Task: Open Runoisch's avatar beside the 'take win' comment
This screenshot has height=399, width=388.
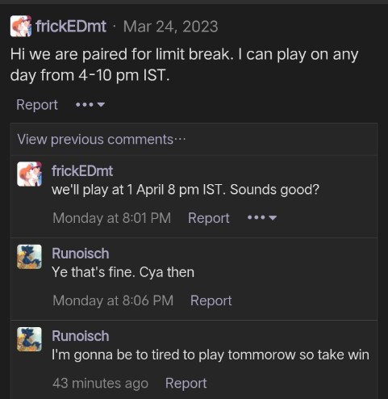Action: [x=29, y=339]
